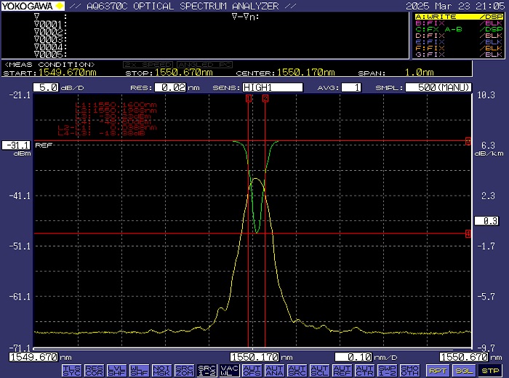Click the 1550.170 nm center wavelength field below graph
The image size is (509, 378).
click(x=254, y=357)
